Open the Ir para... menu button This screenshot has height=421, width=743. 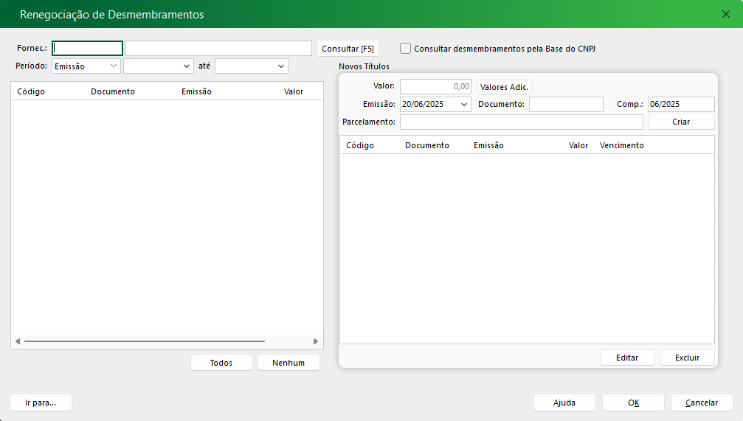(x=41, y=403)
